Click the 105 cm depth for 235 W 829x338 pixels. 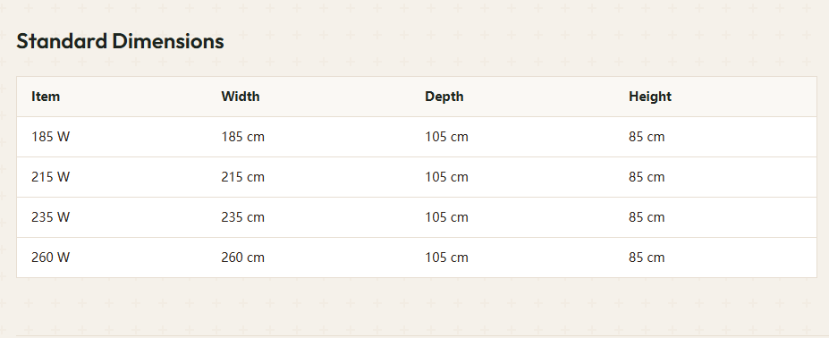pos(447,217)
